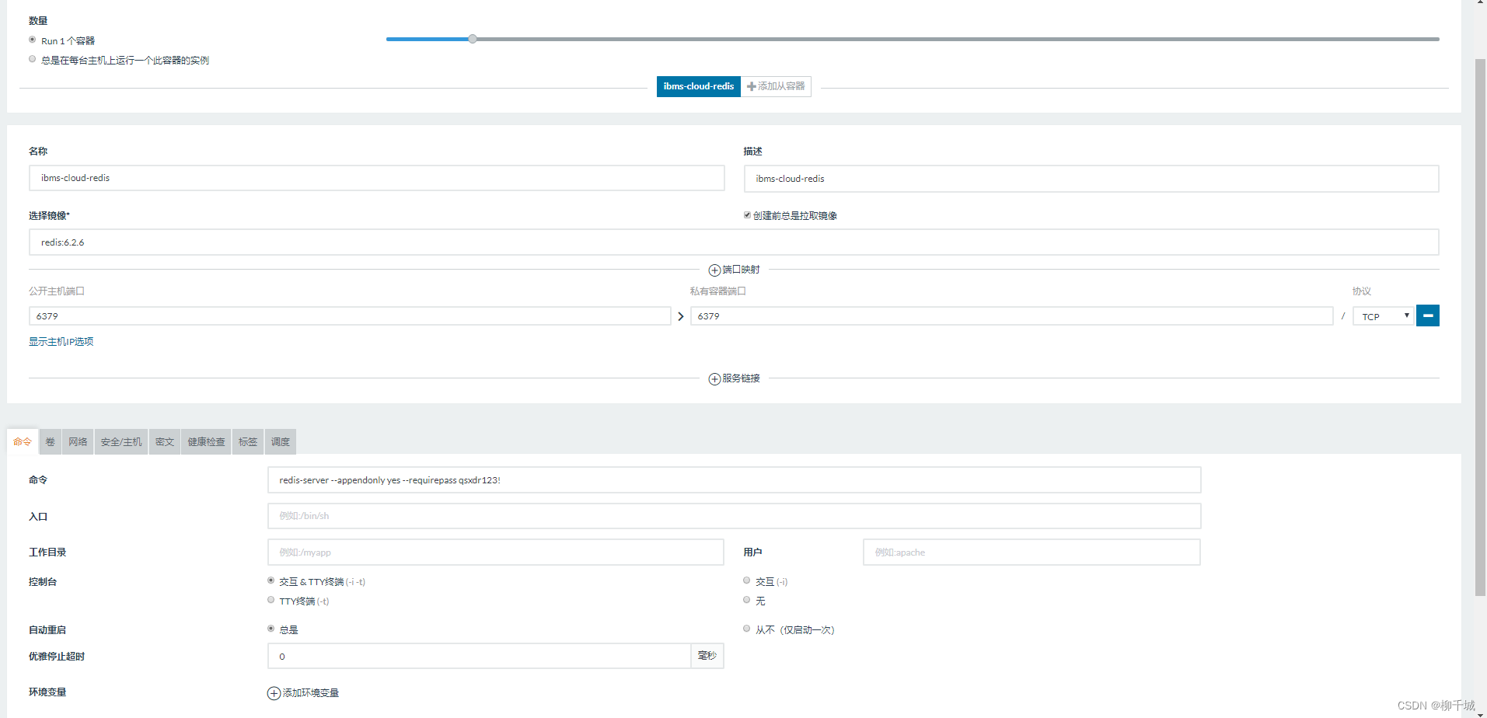Select 无 console option
The width and height of the screenshot is (1487, 718).
747,600
